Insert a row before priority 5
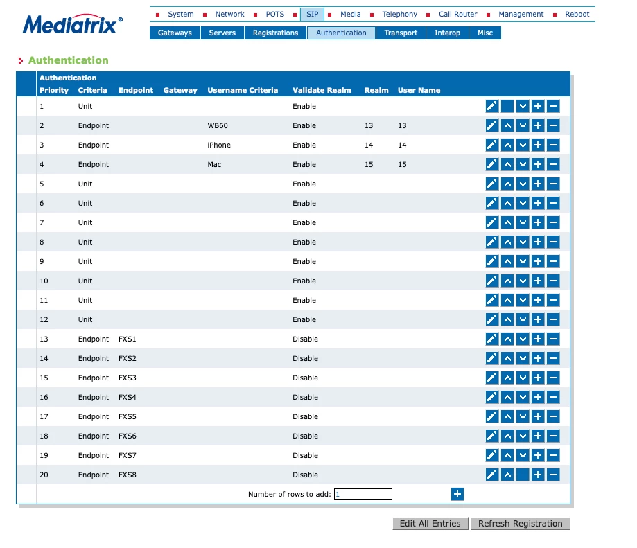Image resolution: width=637 pixels, height=548 pixels. [x=538, y=184]
